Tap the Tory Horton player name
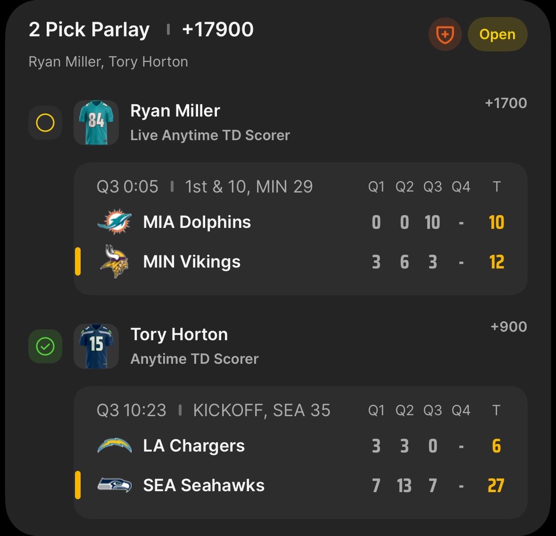The width and height of the screenshot is (556, 536). tap(179, 335)
